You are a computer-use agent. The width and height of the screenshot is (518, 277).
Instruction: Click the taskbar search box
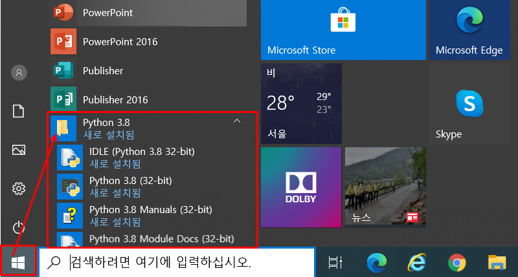click(x=177, y=262)
